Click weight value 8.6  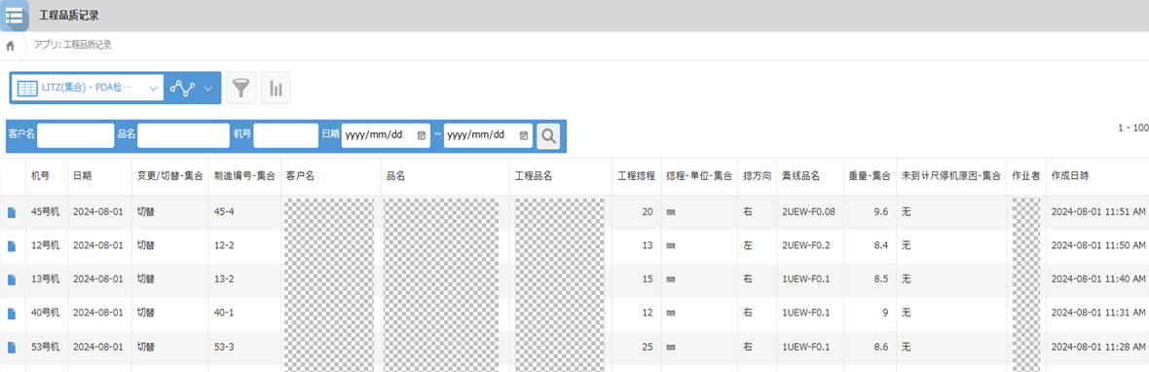click(x=882, y=347)
